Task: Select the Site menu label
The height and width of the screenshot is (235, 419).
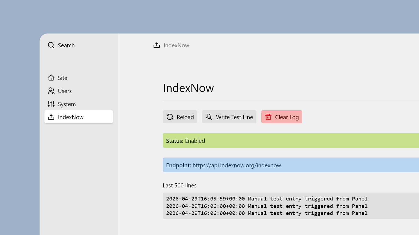Action: point(62,78)
